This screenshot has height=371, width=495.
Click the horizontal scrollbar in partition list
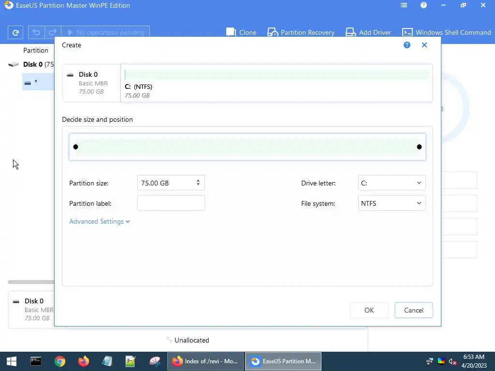31,282
